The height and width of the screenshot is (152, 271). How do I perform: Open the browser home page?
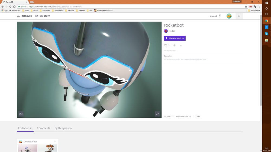pyautogui.click(x=14, y=6)
